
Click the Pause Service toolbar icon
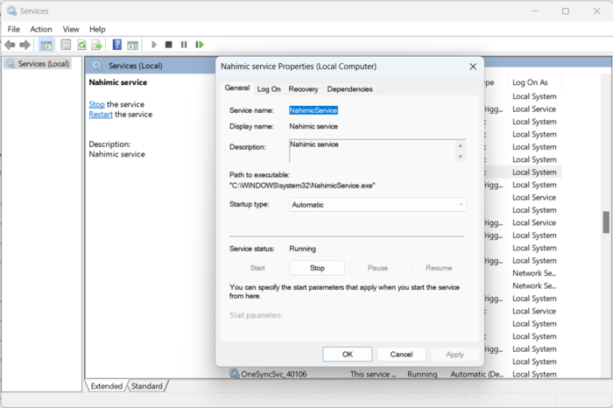[x=184, y=45]
